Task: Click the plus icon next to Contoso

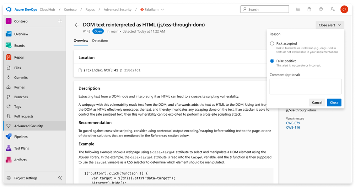Action: [x=60, y=21]
